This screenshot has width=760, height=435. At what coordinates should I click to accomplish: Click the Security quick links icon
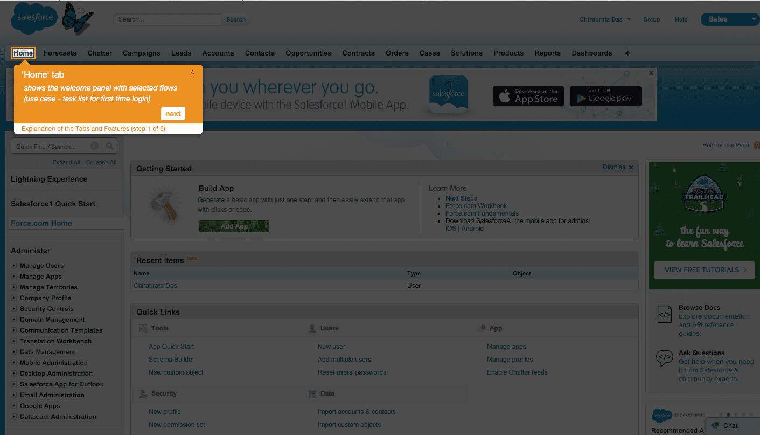(x=143, y=394)
